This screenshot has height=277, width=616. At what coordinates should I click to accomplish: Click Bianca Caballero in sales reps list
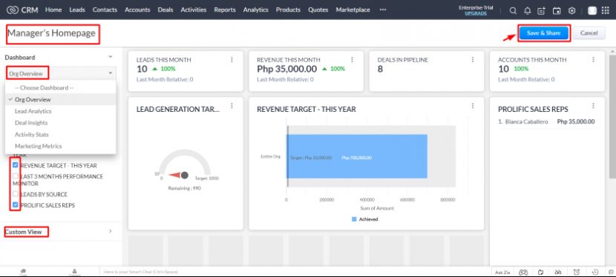526,122
